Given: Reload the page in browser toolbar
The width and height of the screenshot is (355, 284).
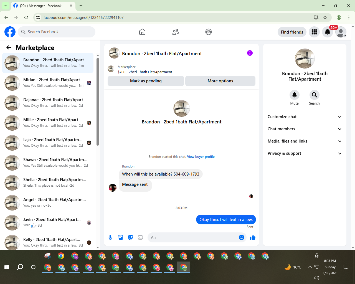Looking at the screenshot, I should point(26,17).
